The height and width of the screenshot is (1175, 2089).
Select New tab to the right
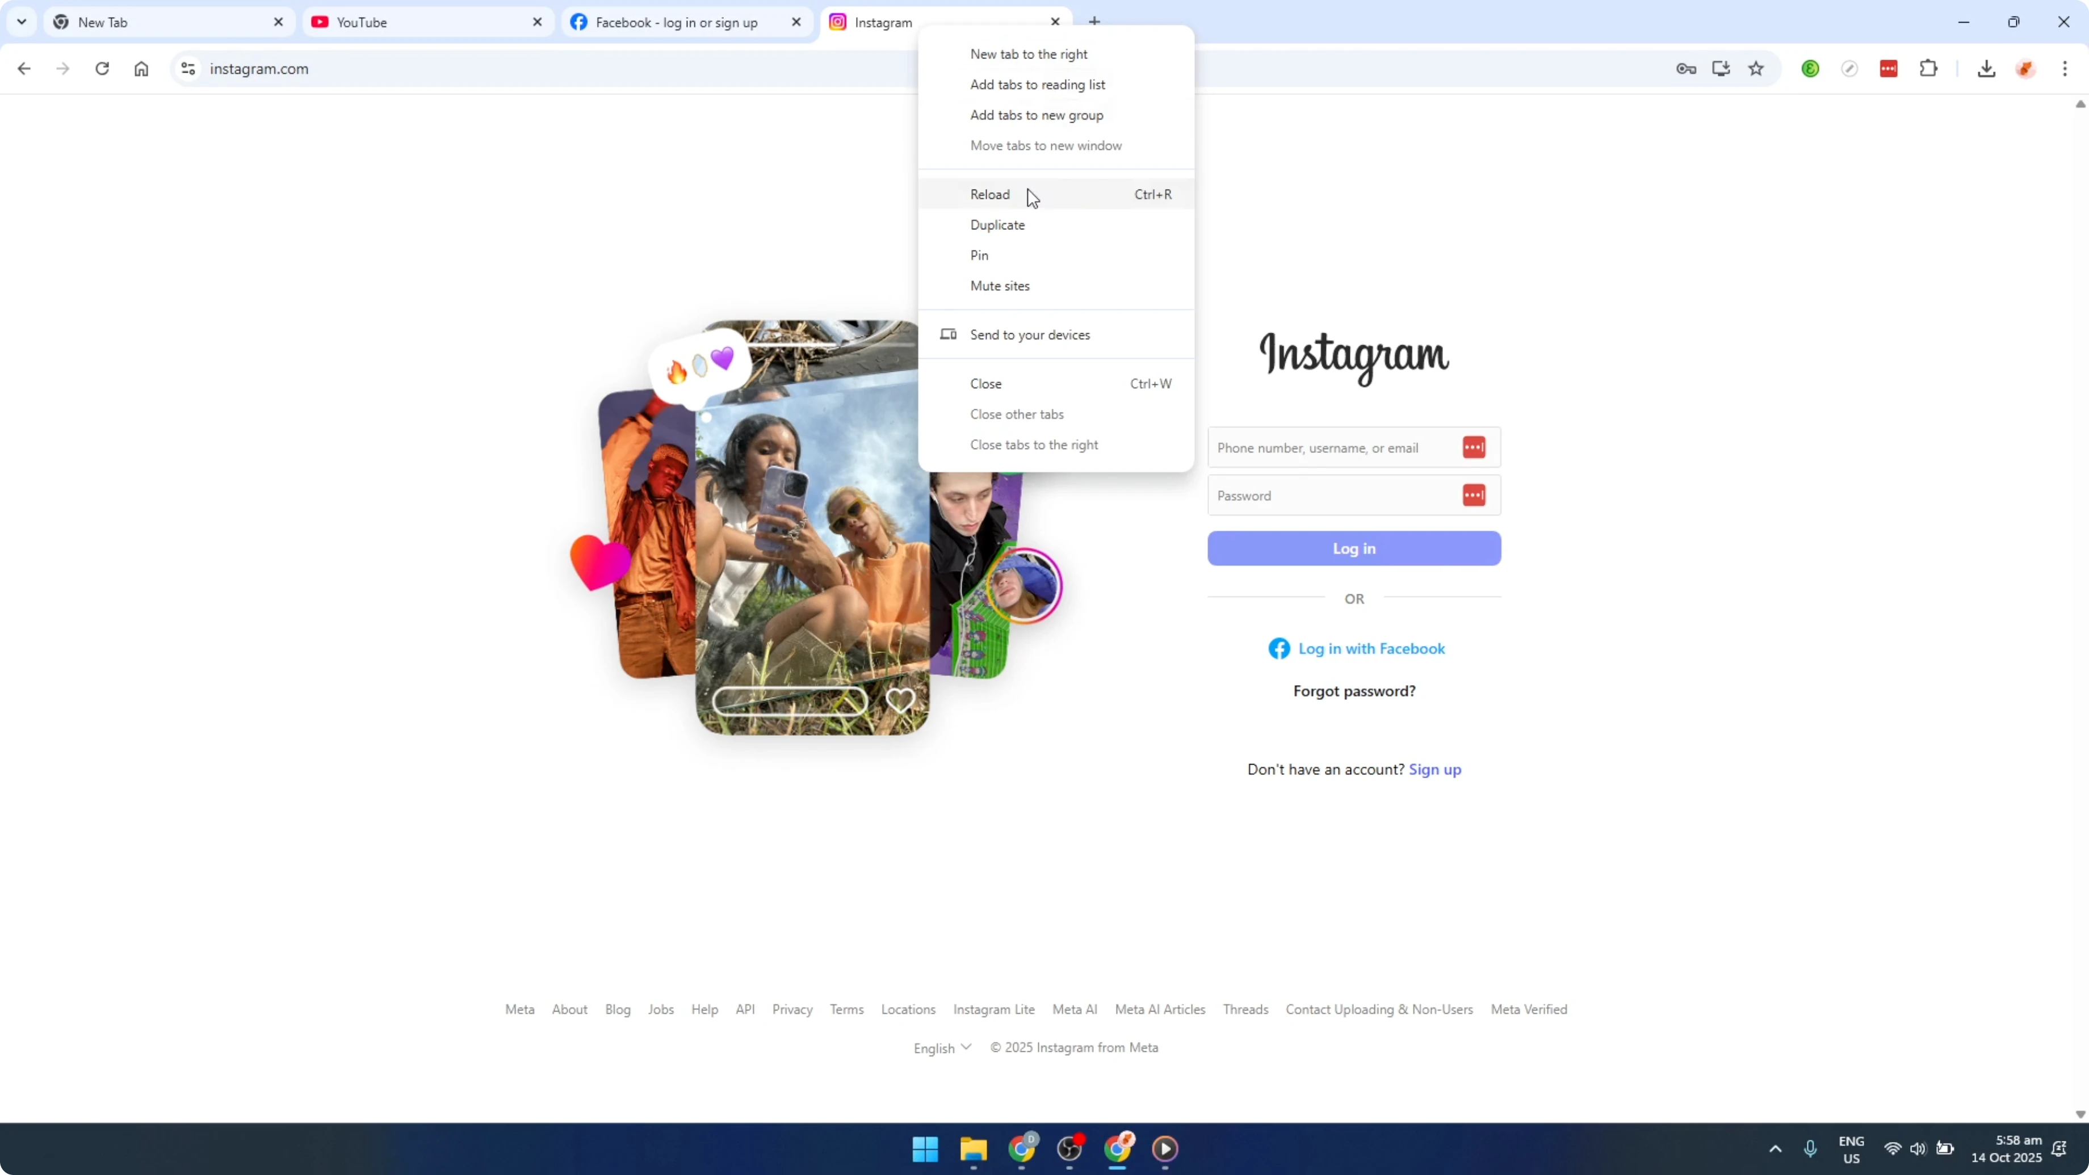(1056, 54)
